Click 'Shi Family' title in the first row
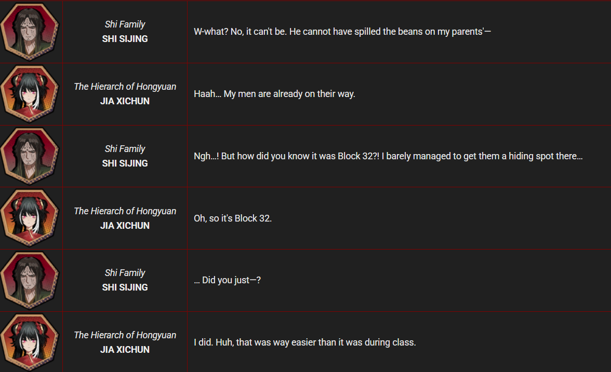 coord(125,24)
